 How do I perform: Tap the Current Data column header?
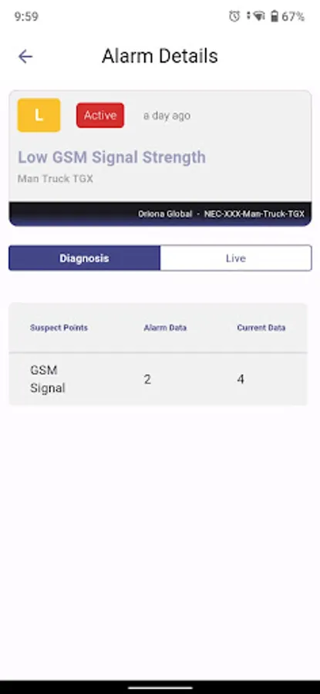(x=261, y=328)
